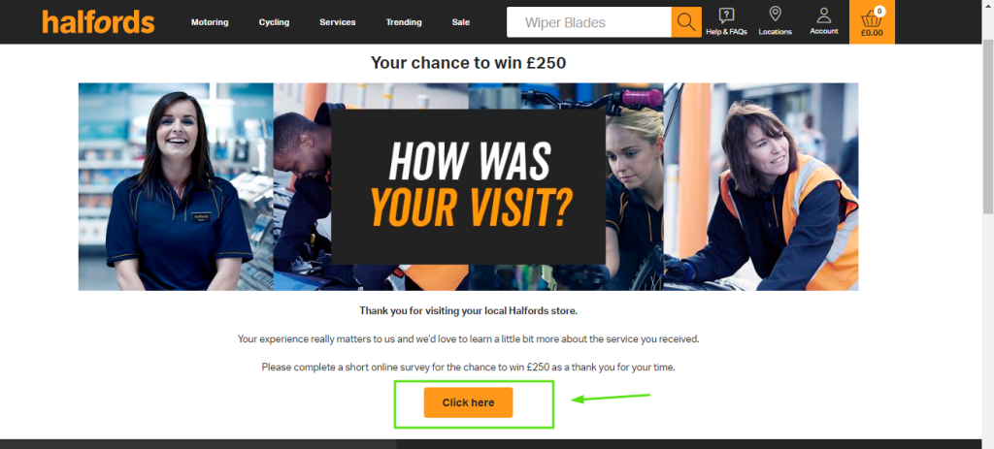Click the Help & FAQs label
994x449 pixels.
coord(726,32)
